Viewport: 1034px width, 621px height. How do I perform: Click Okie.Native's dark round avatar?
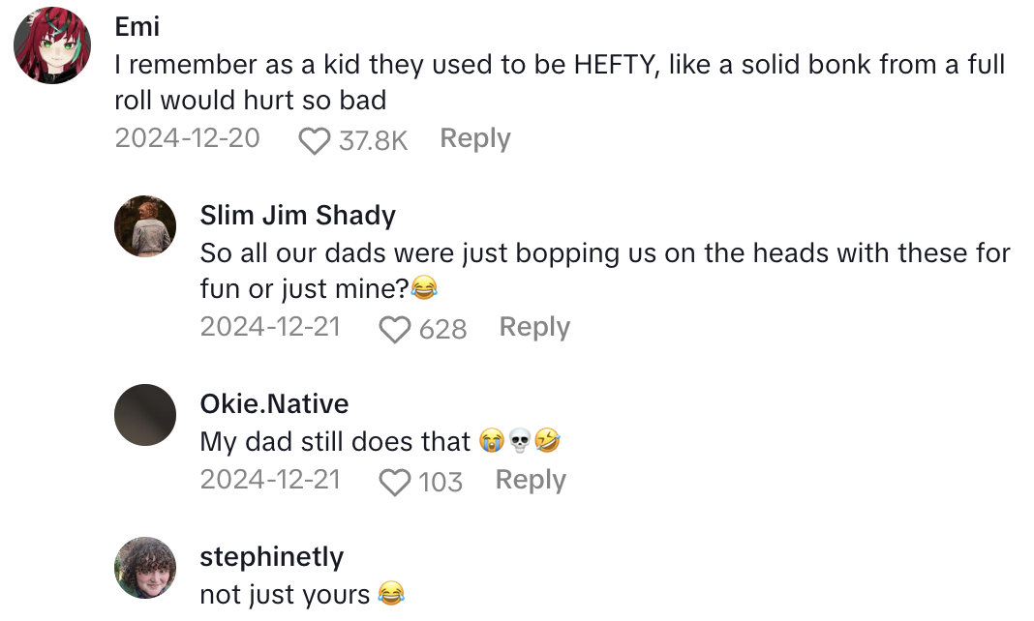click(x=145, y=415)
